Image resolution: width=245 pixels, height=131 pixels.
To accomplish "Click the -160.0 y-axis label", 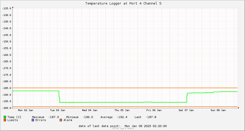I will [7, 55].
